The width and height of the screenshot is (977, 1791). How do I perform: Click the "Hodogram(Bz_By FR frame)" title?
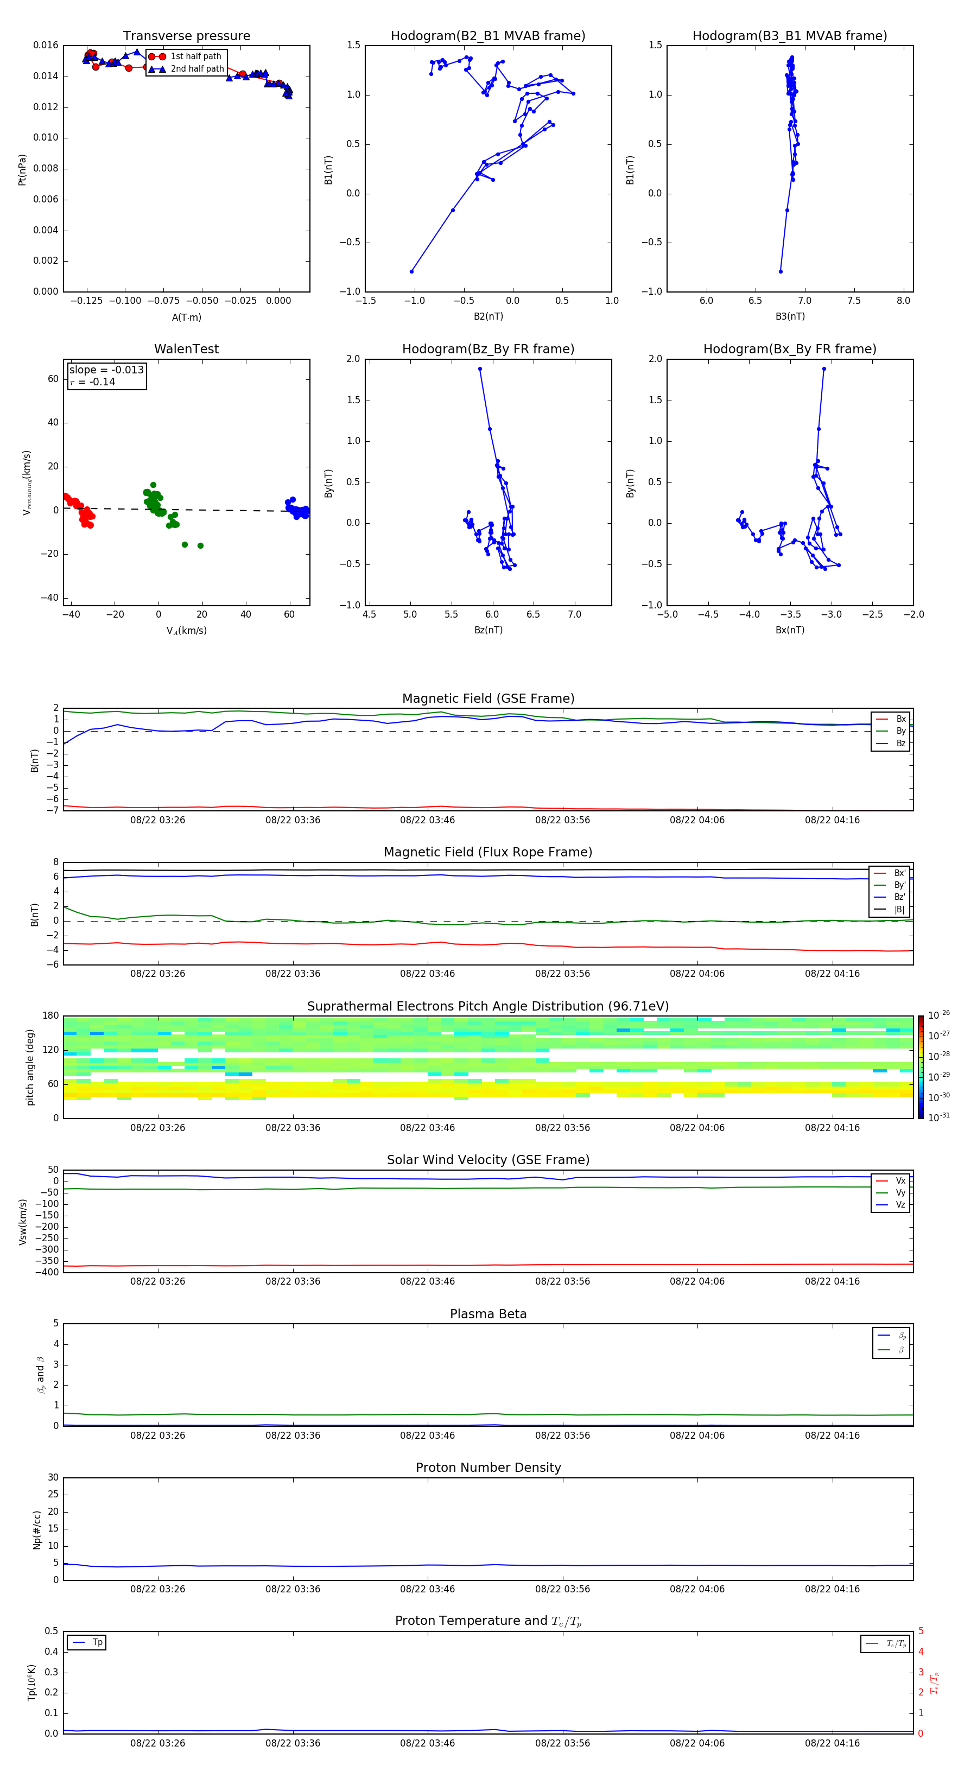487,349
